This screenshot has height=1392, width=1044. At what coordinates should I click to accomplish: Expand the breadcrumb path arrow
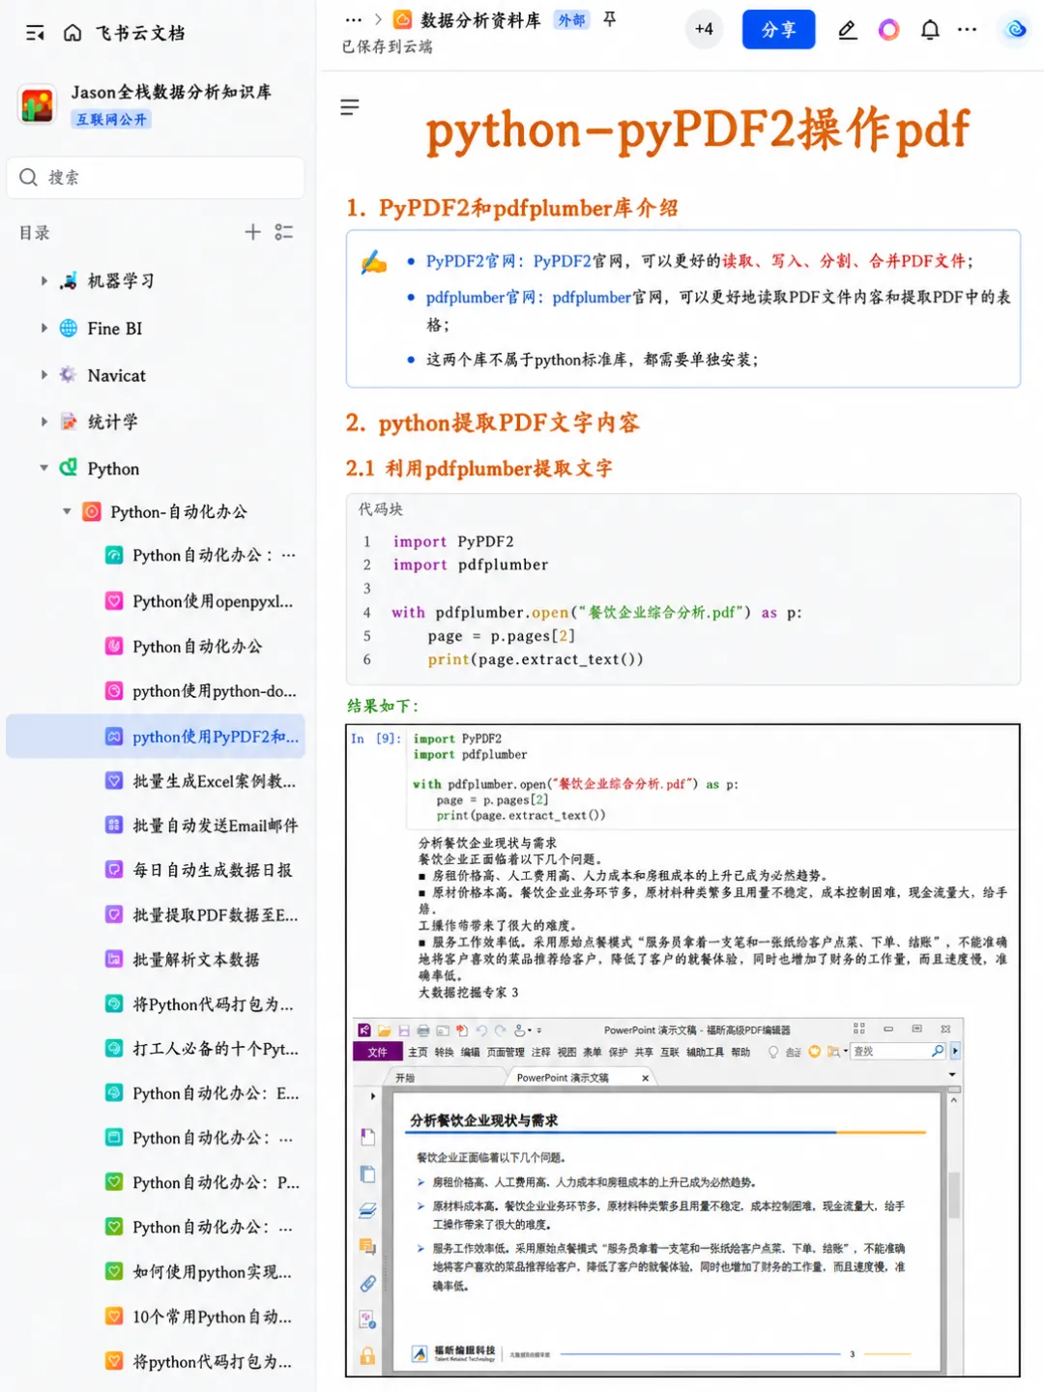(x=378, y=19)
